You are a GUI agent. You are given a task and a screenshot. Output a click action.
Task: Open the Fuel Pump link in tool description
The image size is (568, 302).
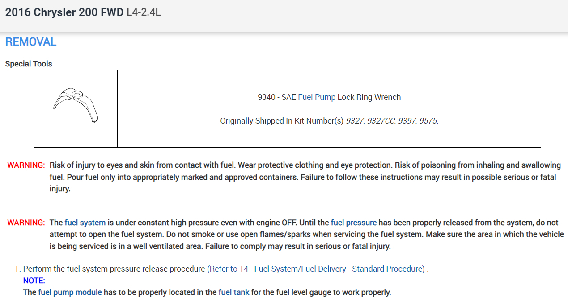tap(316, 97)
